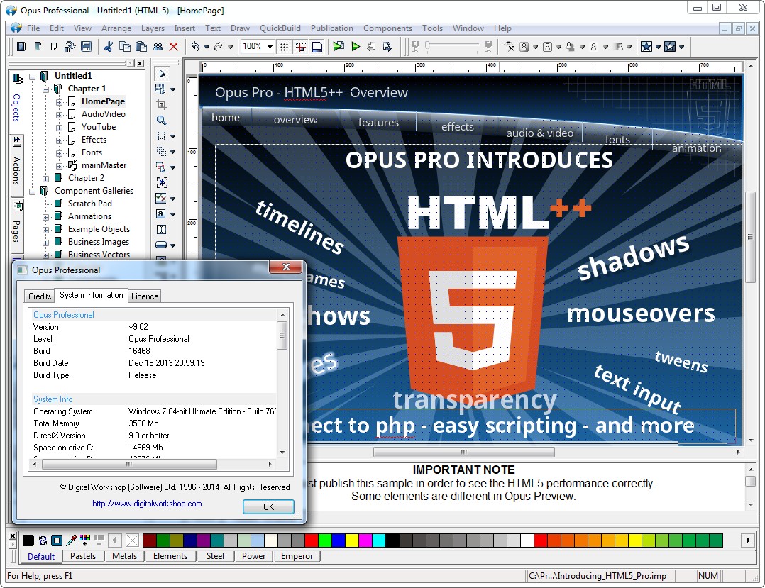Click the Save floppy disk icon
This screenshot has width=765, height=588.
coord(86,47)
